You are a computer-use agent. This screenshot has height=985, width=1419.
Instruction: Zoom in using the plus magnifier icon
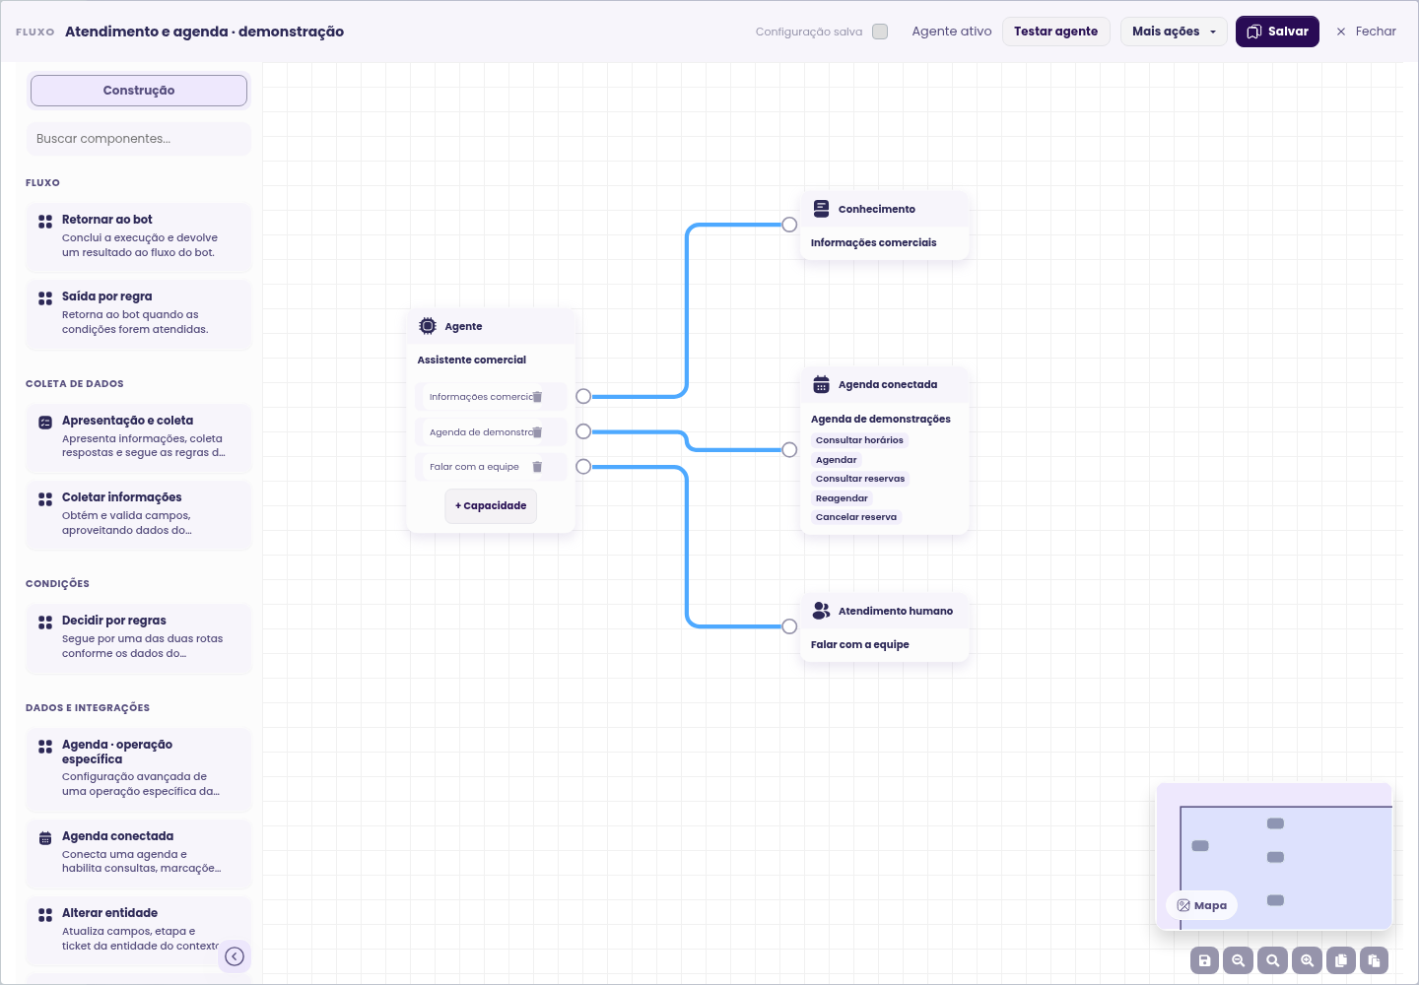1307,960
